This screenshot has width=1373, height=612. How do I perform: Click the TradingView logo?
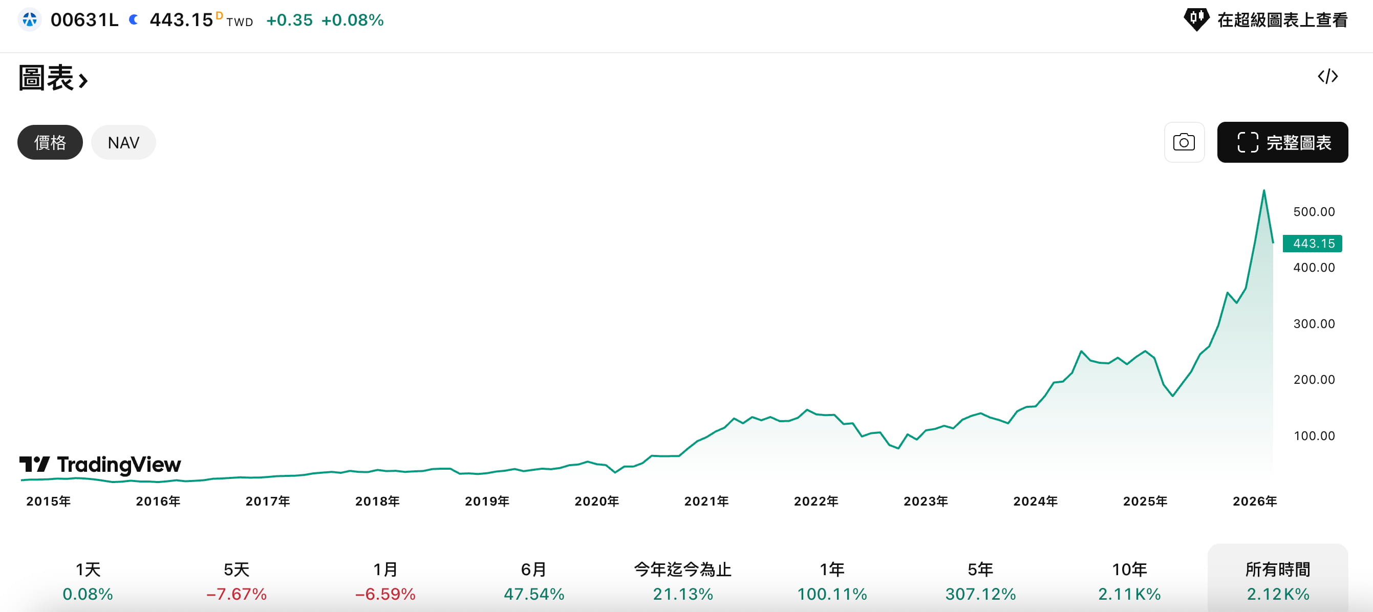coord(100,465)
